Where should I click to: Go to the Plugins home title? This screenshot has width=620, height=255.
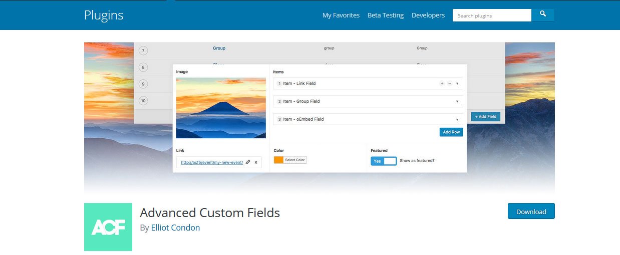pyautogui.click(x=104, y=15)
